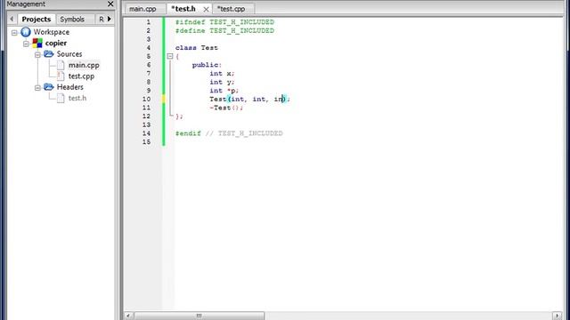Click the horizontal scrollbar left arrow

click(128, 316)
